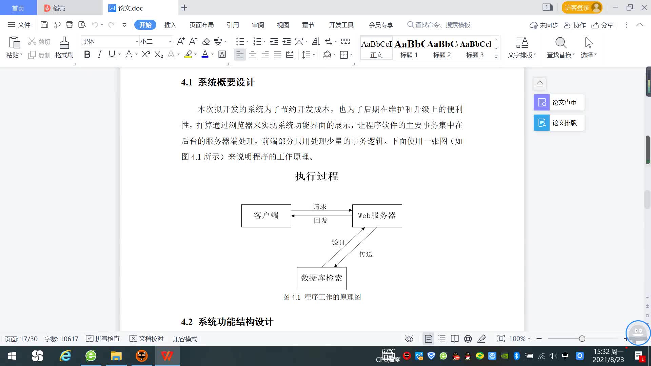Switch to outline view in status bar
The height and width of the screenshot is (366, 651).
point(442,339)
